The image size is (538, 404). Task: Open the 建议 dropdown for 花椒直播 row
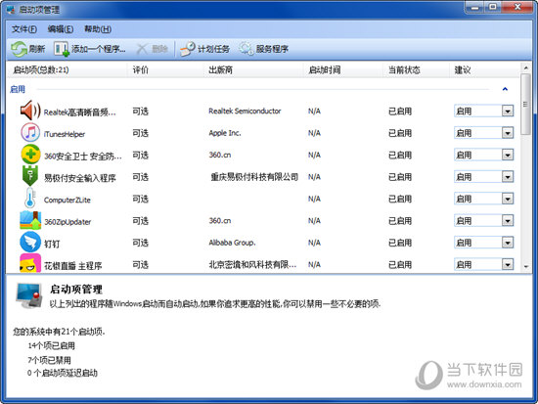pyautogui.click(x=507, y=265)
